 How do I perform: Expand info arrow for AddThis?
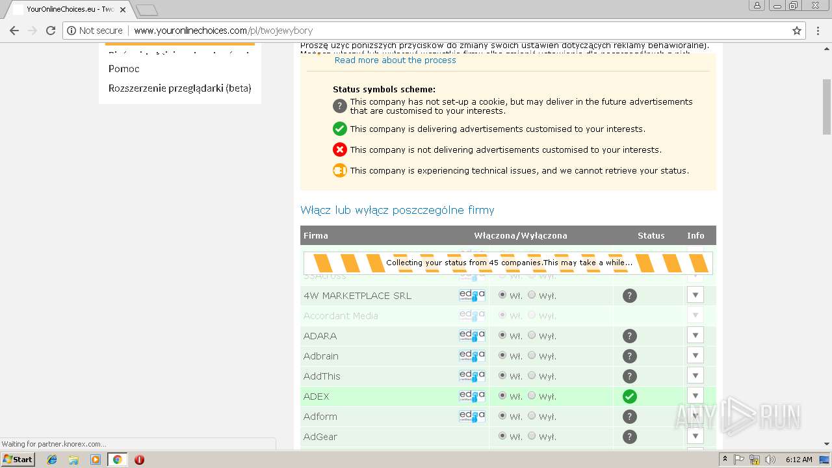tap(695, 376)
